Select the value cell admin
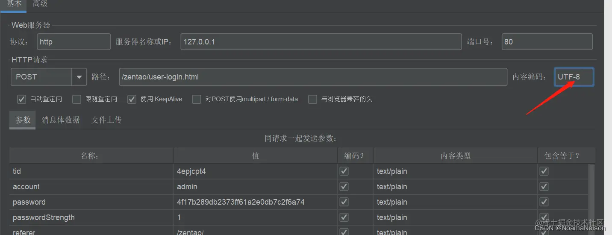The image size is (612, 235). [255, 187]
